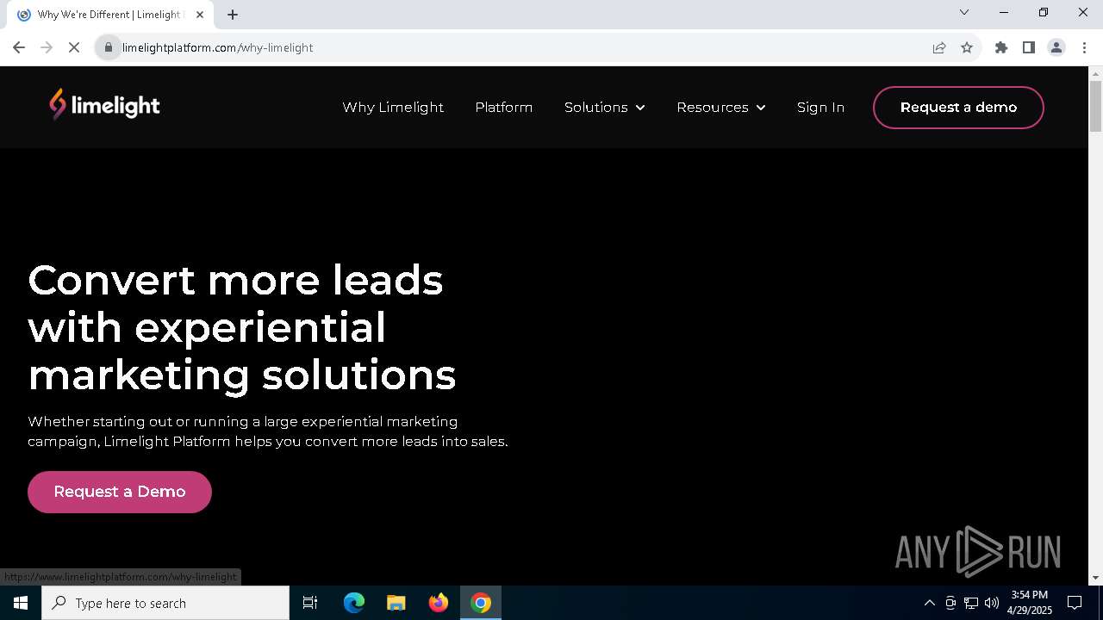Click pink Request a Demo button

pos(120,492)
